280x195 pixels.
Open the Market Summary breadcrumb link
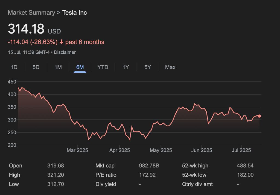click(31, 13)
